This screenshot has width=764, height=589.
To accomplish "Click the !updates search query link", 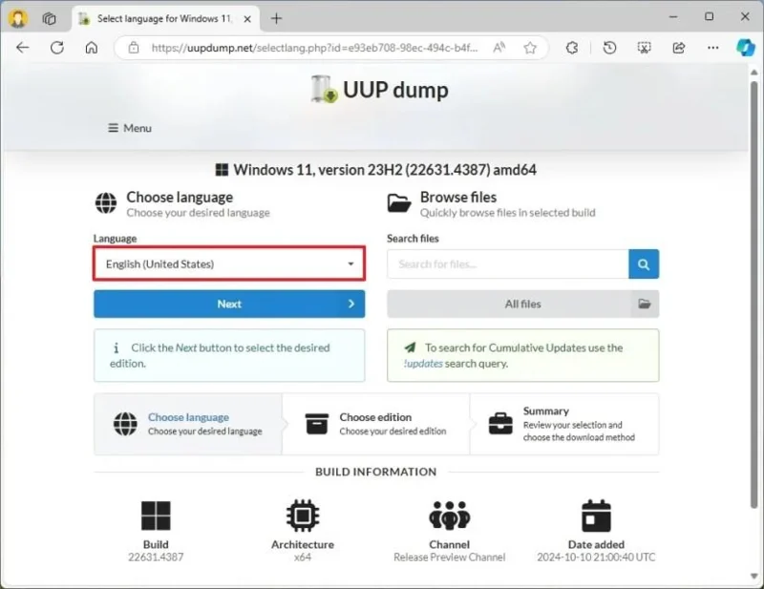I will [423, 364].
